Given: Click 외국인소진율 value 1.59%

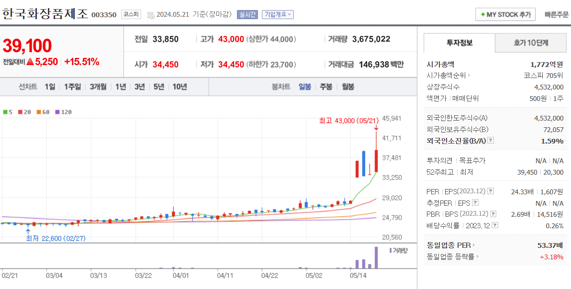Looking at the screenshot, I should 552,141.
